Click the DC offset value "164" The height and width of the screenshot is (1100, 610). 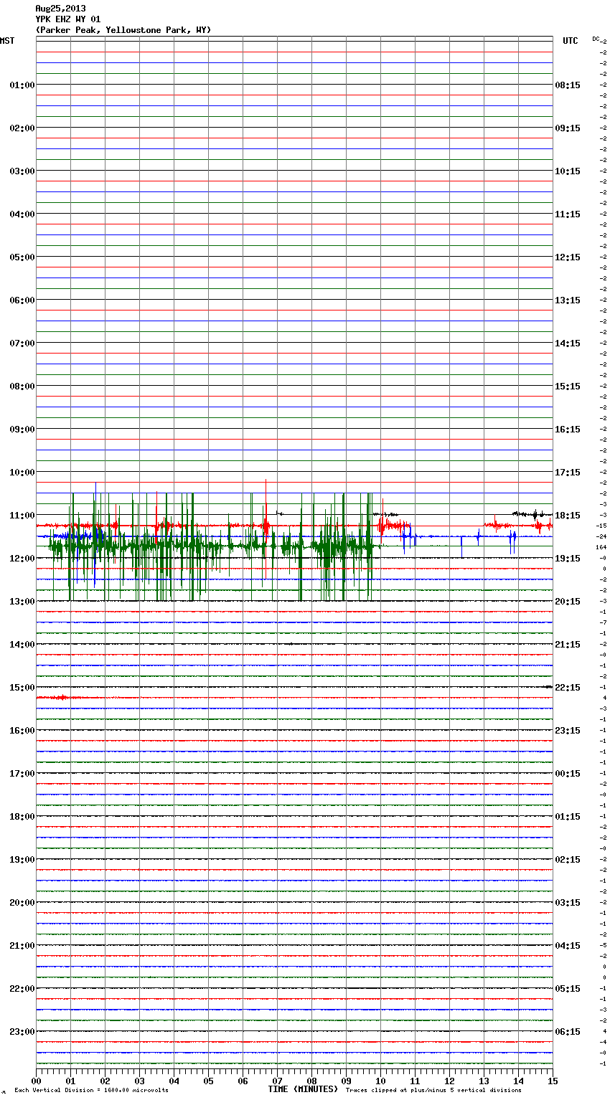click(x=601, y=547)
